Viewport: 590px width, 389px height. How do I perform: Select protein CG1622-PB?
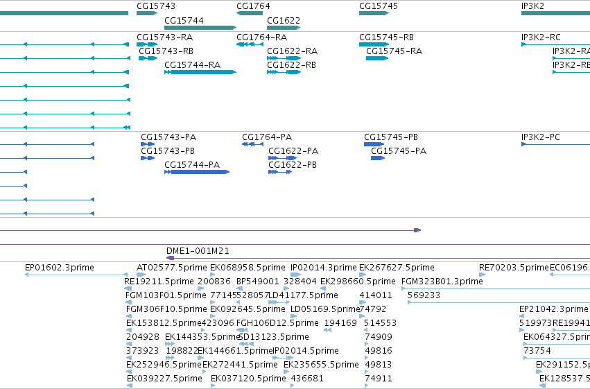tap(293, 165)
